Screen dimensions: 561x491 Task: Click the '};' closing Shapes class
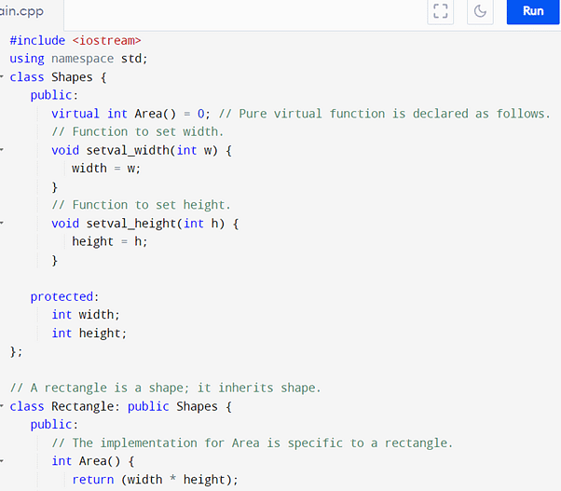16,352
